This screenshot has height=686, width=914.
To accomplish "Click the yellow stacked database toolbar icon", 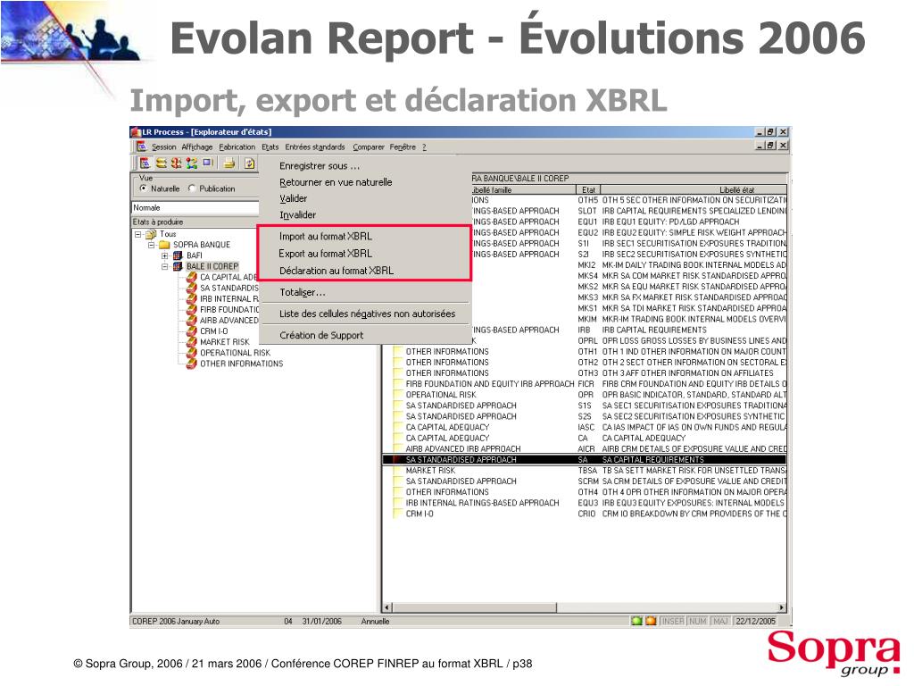I will pyautogui.click(x=162, y=163).
